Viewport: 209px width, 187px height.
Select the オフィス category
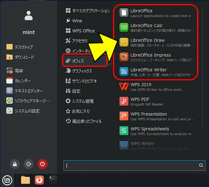pos(85,61)
